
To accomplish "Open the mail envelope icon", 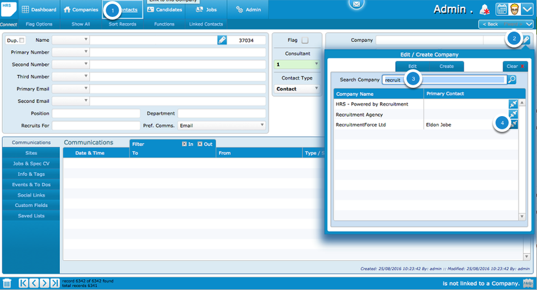I will click(356, 4).
